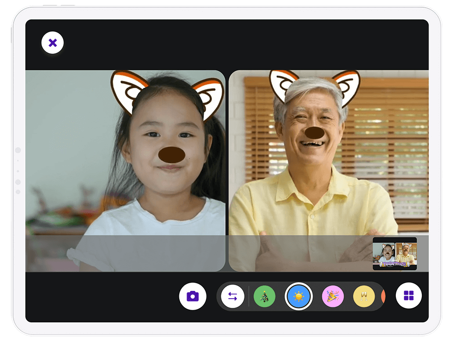The image size is (454, 341).
Task: Click the swap arrows icon
Action: 232,296
